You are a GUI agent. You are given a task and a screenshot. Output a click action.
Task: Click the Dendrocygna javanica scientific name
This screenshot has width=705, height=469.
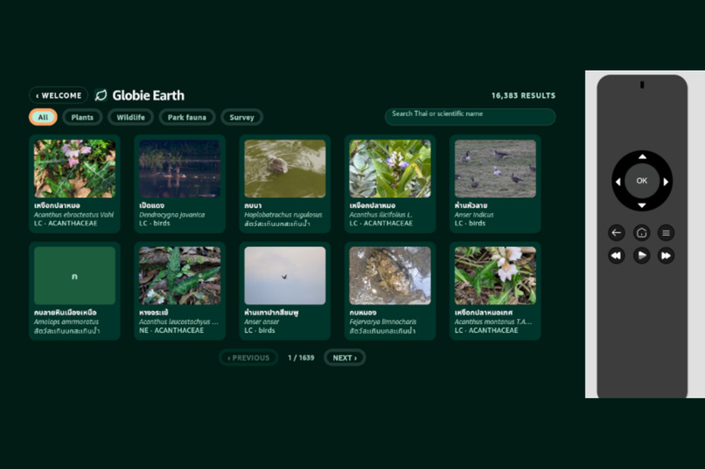(x=172, y=215)
